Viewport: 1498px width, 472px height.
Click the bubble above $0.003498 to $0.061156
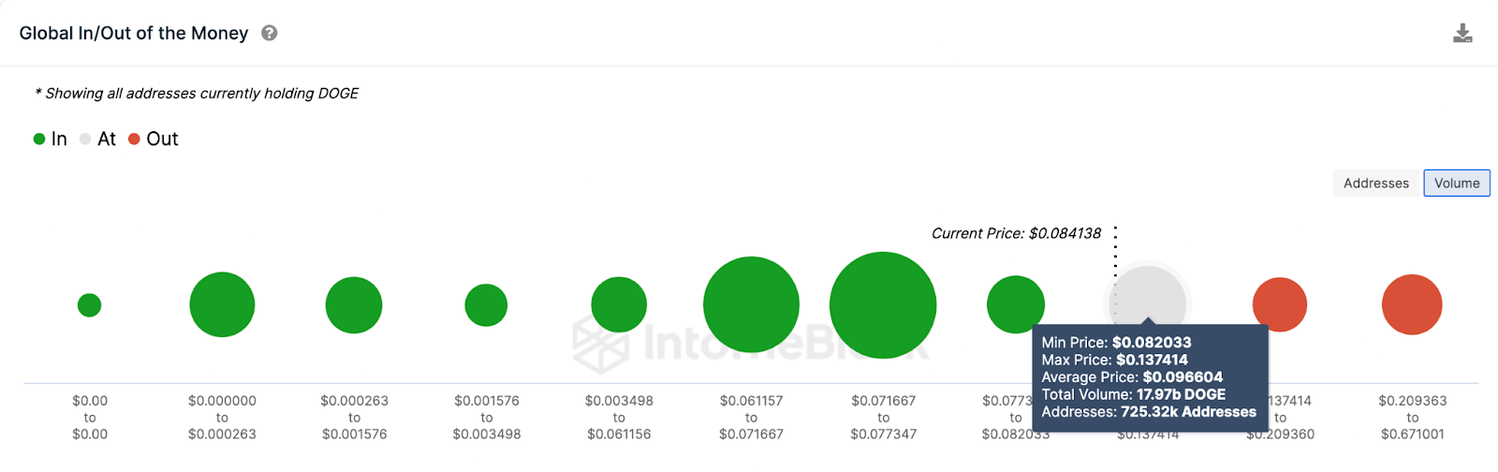coord(619,304)
